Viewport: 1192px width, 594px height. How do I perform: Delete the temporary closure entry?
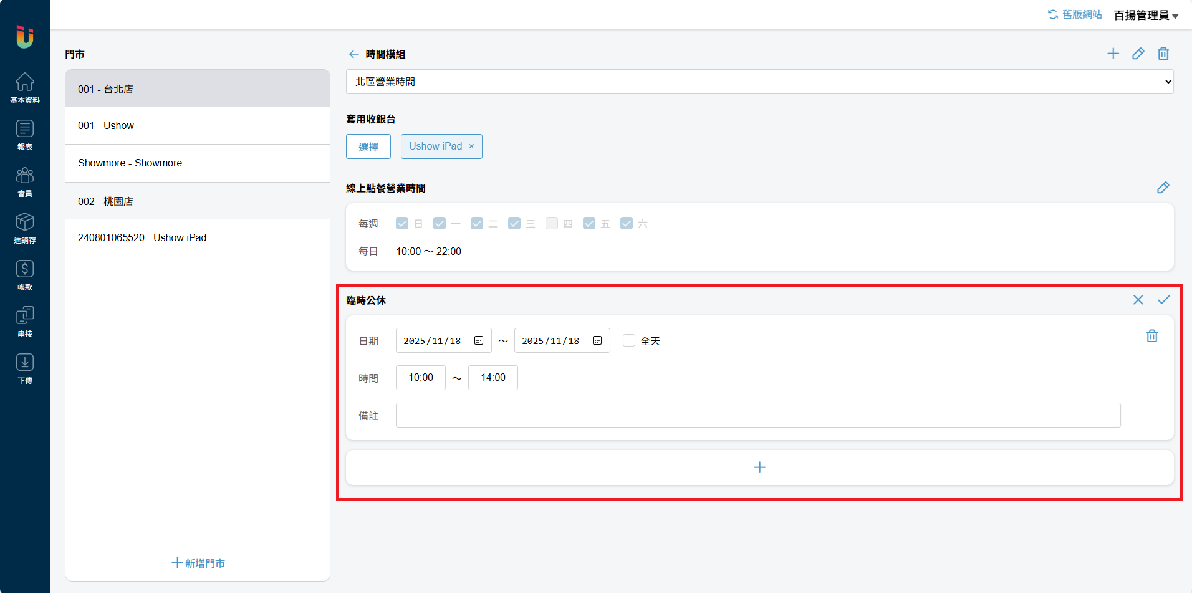[x=1151, y=336]
